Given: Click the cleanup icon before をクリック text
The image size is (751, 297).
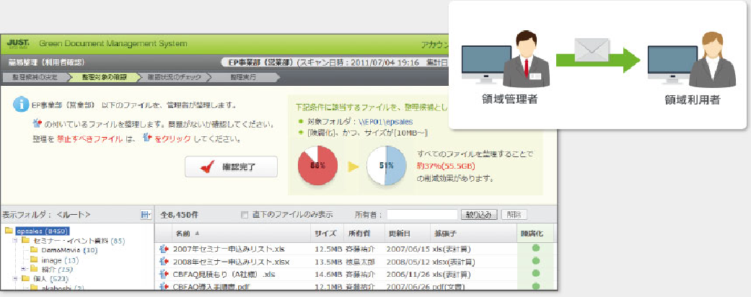Looking at the screenshot, I should coord(147,138).
